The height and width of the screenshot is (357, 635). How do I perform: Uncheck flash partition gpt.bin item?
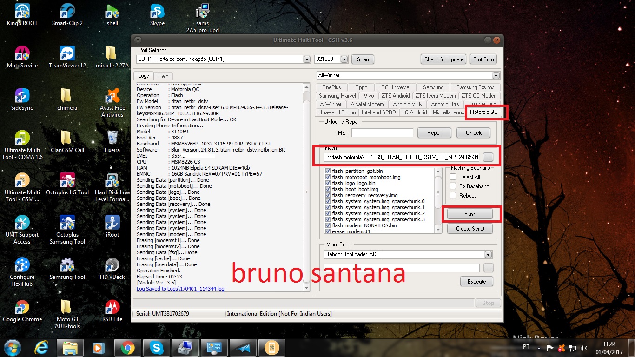[328, 171]
